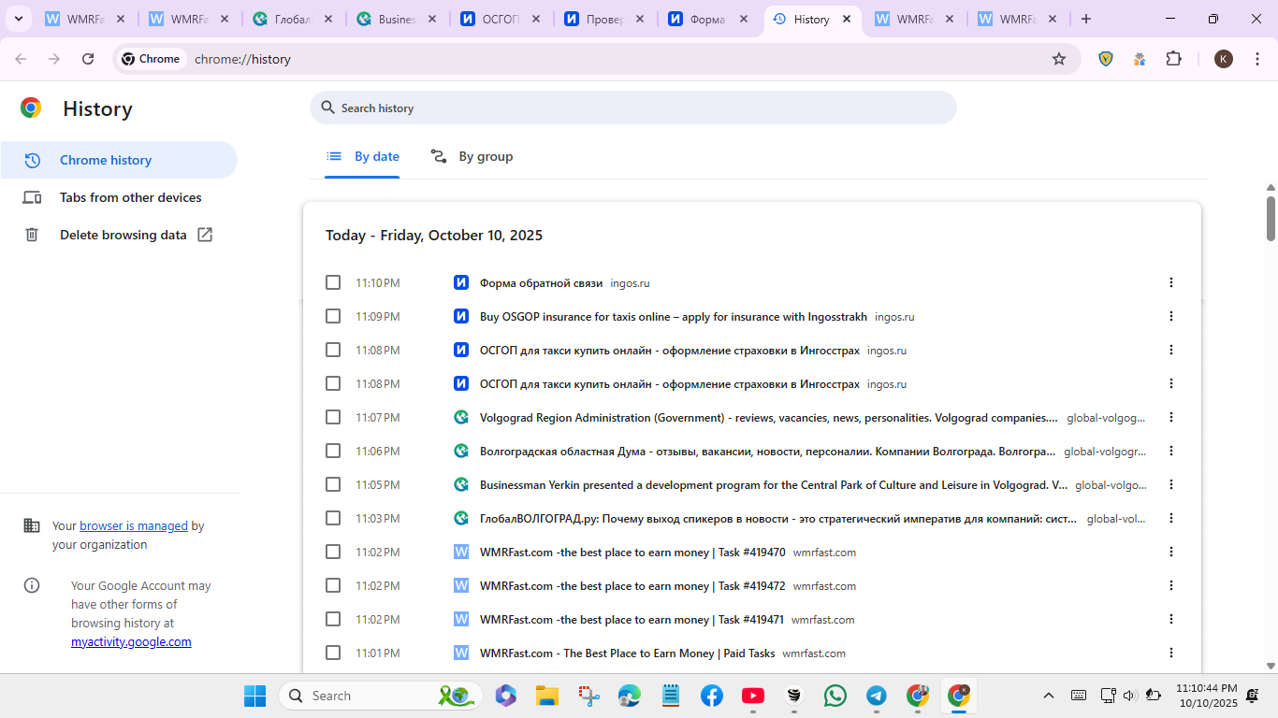Screen dimensions: 1278x718
Task: Launch Microsoft Edge from the taskbar
Action: (630, 696)
